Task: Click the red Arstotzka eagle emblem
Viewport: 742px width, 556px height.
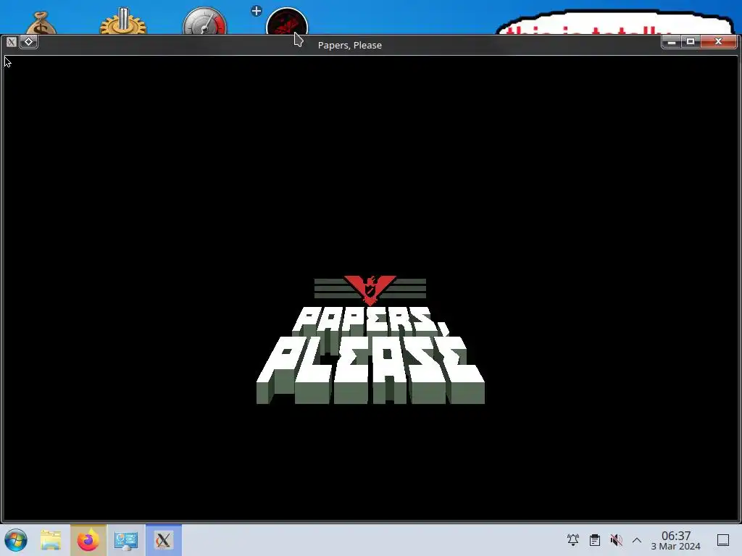Action: (x=370, y=290)
